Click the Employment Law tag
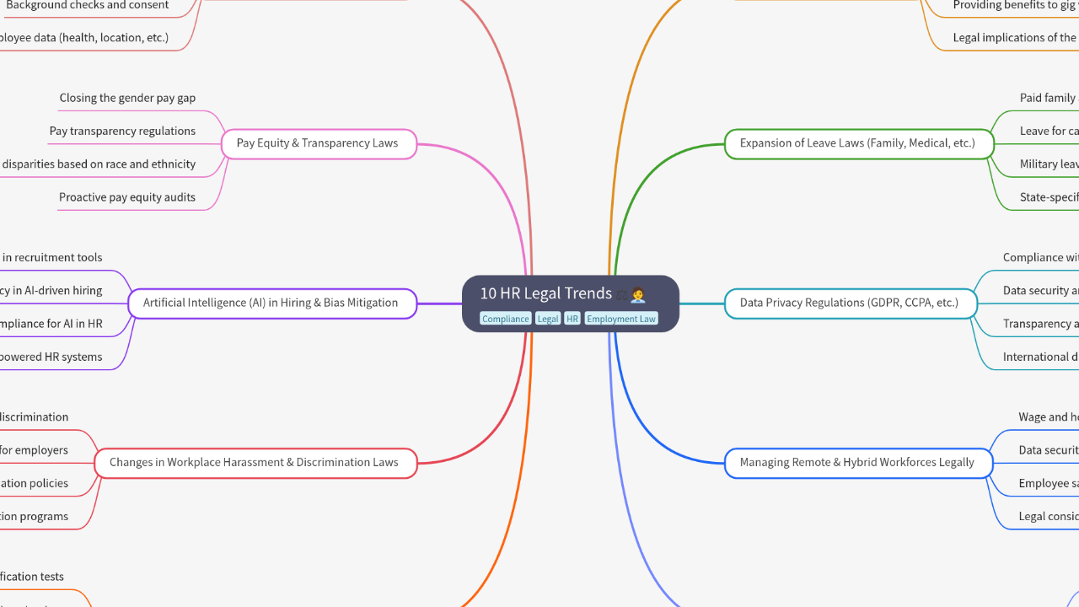This screenshot has height=607, width=1079. click(x=621, y=319)
